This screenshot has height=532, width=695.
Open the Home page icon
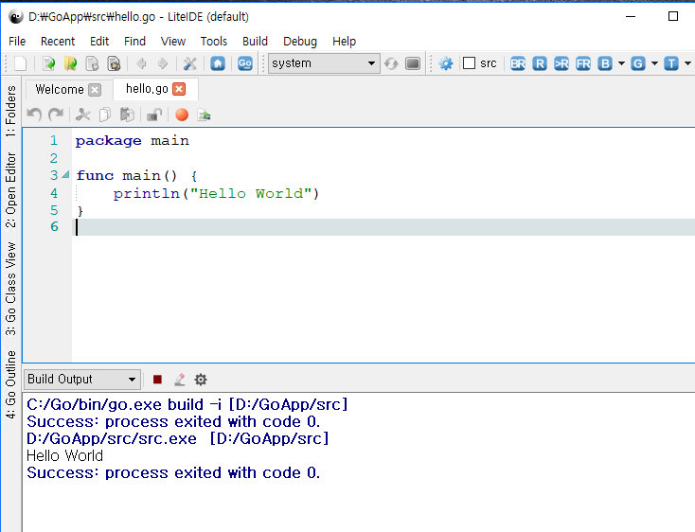(218, 63)
